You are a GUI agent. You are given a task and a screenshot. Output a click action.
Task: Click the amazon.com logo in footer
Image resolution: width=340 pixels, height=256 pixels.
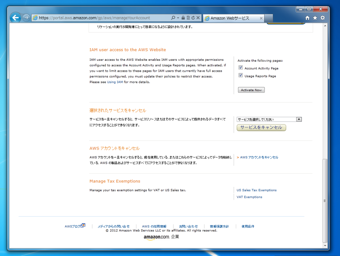(x=156, y=237)
